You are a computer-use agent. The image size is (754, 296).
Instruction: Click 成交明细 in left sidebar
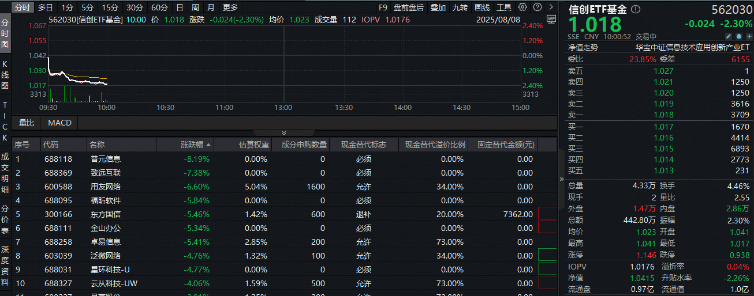point(5,172)
